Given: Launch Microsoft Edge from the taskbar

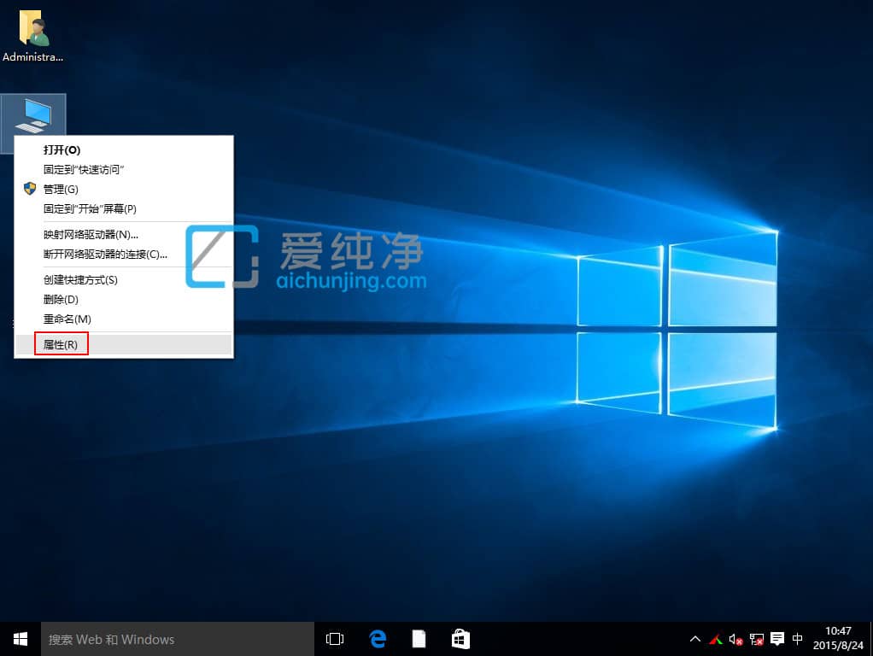Looking at the screenshot, I should tap(377, 638).
